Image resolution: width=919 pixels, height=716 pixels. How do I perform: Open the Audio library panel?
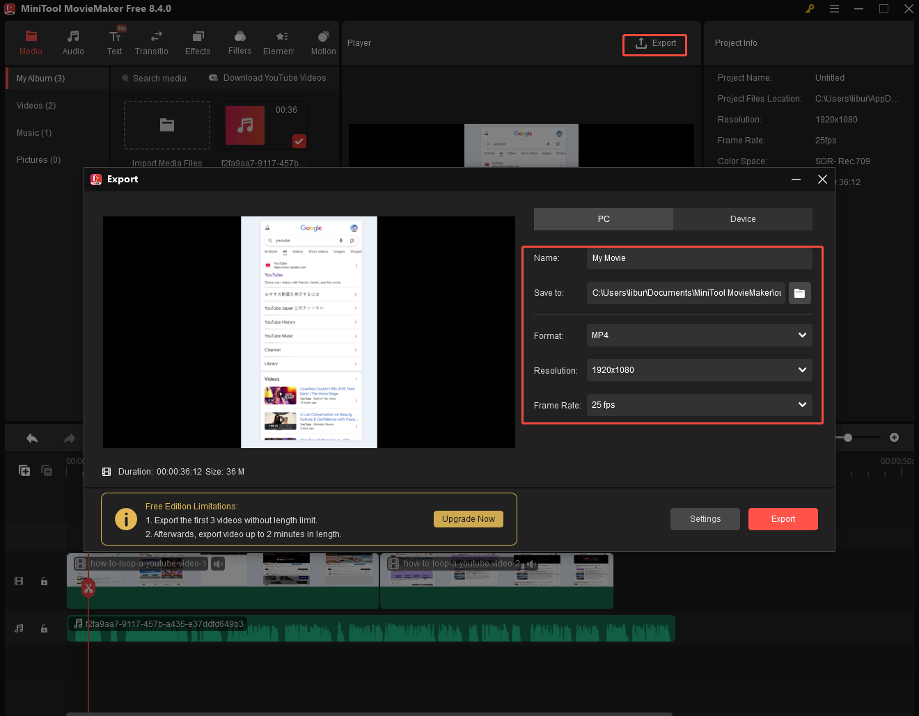[73, 42]
